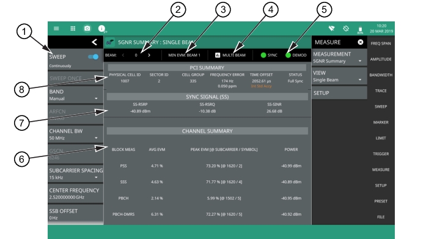Click the PSS power -40.99 dBm value
Viewport: 426px width, 239px height.
(291, 166)
